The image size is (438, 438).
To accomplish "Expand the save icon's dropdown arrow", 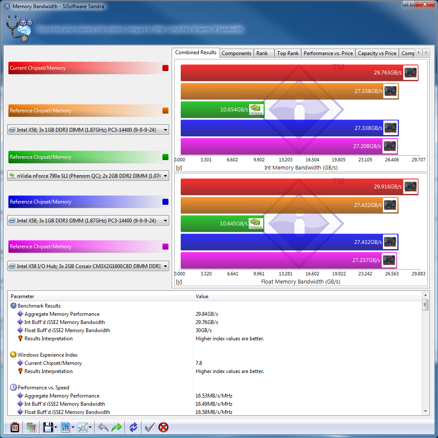I will tap(56, 427).
